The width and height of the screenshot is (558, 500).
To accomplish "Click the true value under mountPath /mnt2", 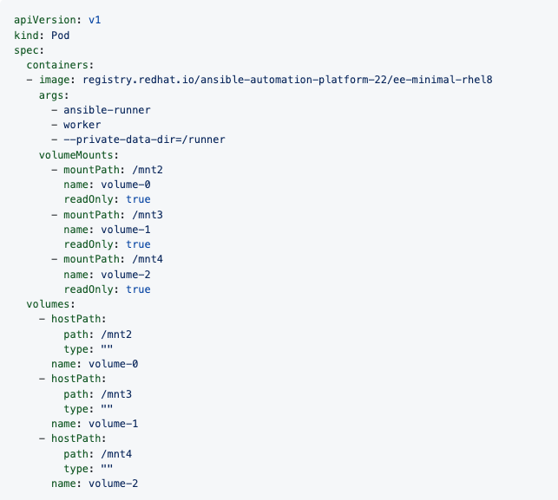I will 138,199.
